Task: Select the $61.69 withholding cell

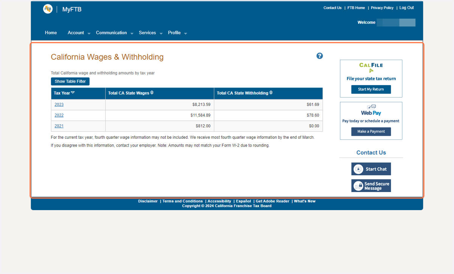Action: (x=268, y=105)
